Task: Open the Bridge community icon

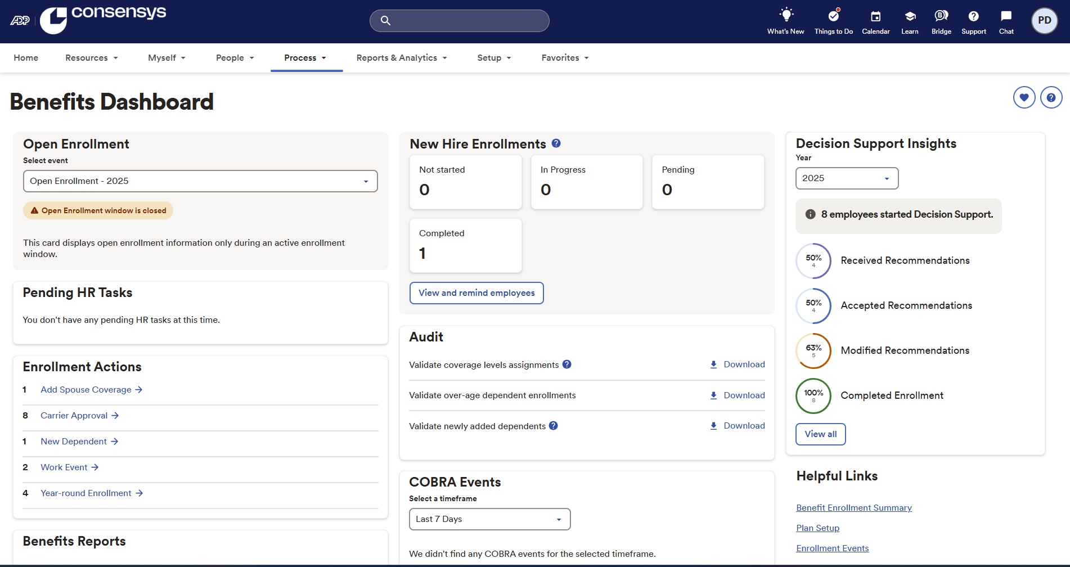Action: pos(941,16)
